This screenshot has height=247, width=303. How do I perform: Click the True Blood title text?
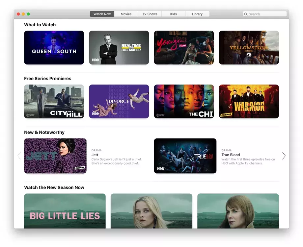pos(231,155)
